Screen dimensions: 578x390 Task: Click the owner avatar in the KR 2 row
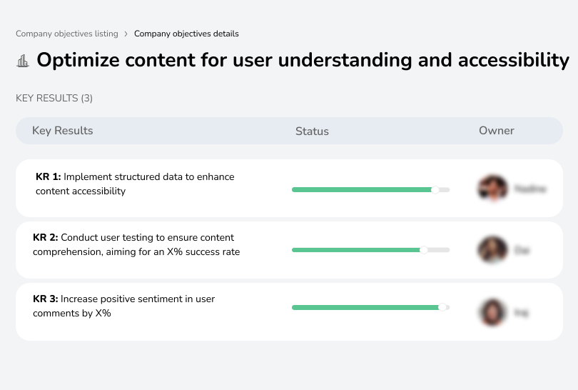(x=492, y=250)
